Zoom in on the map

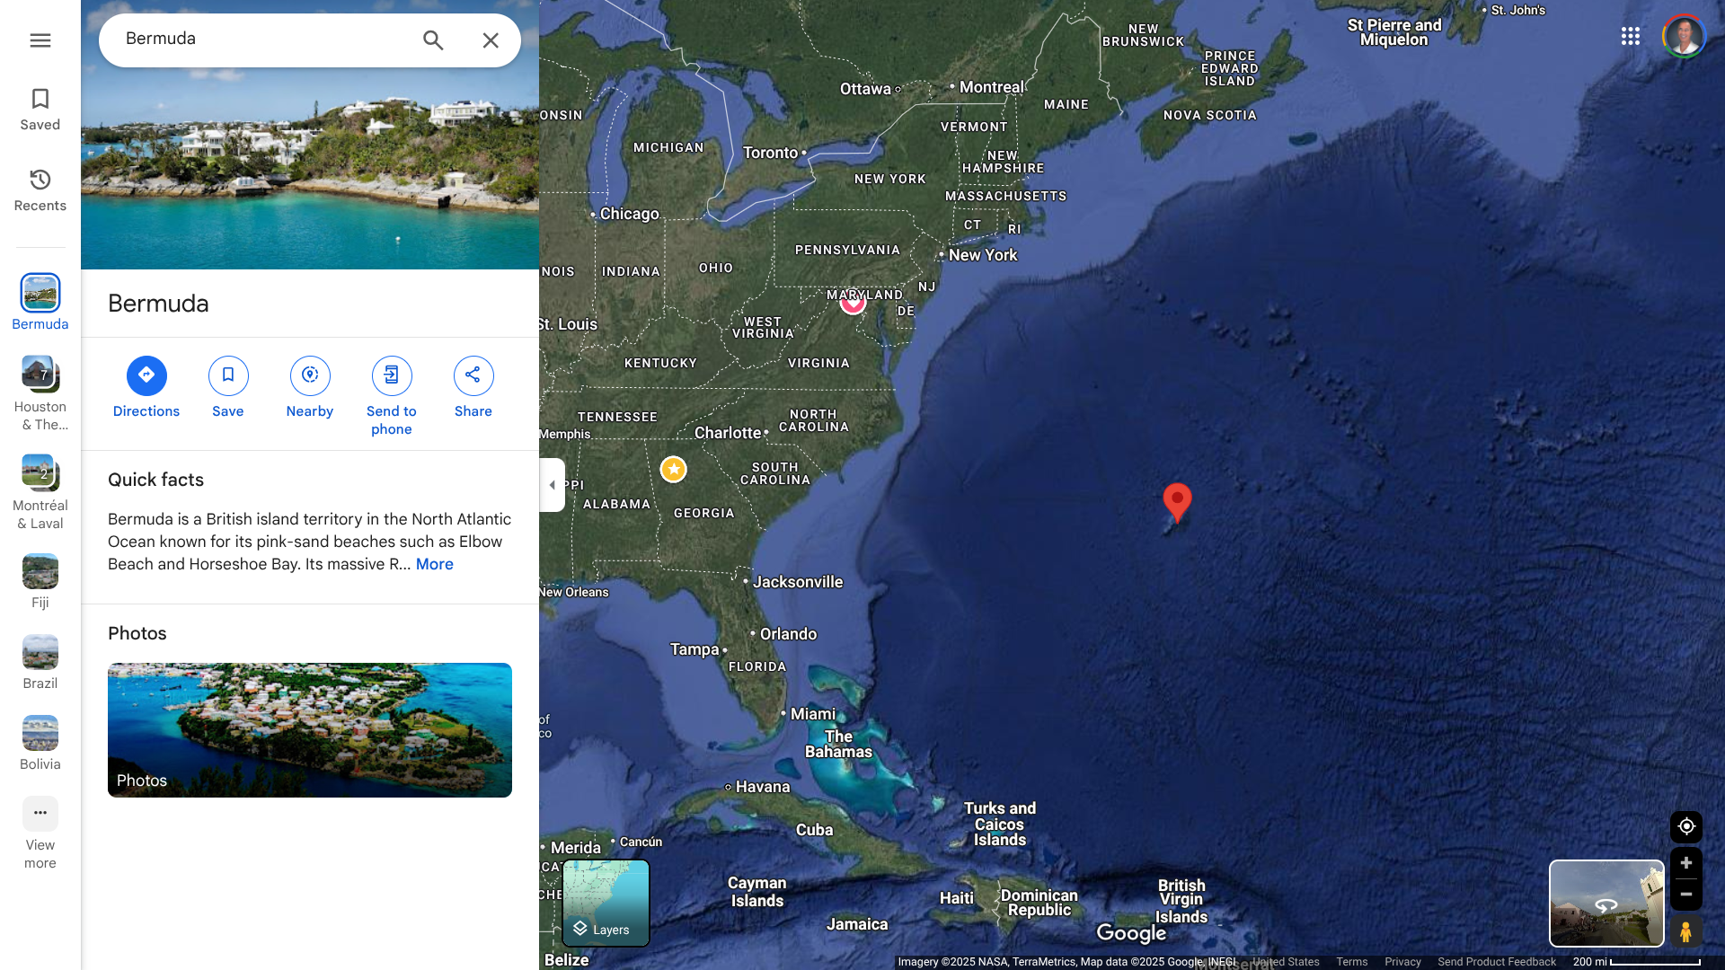(1686, 863)
